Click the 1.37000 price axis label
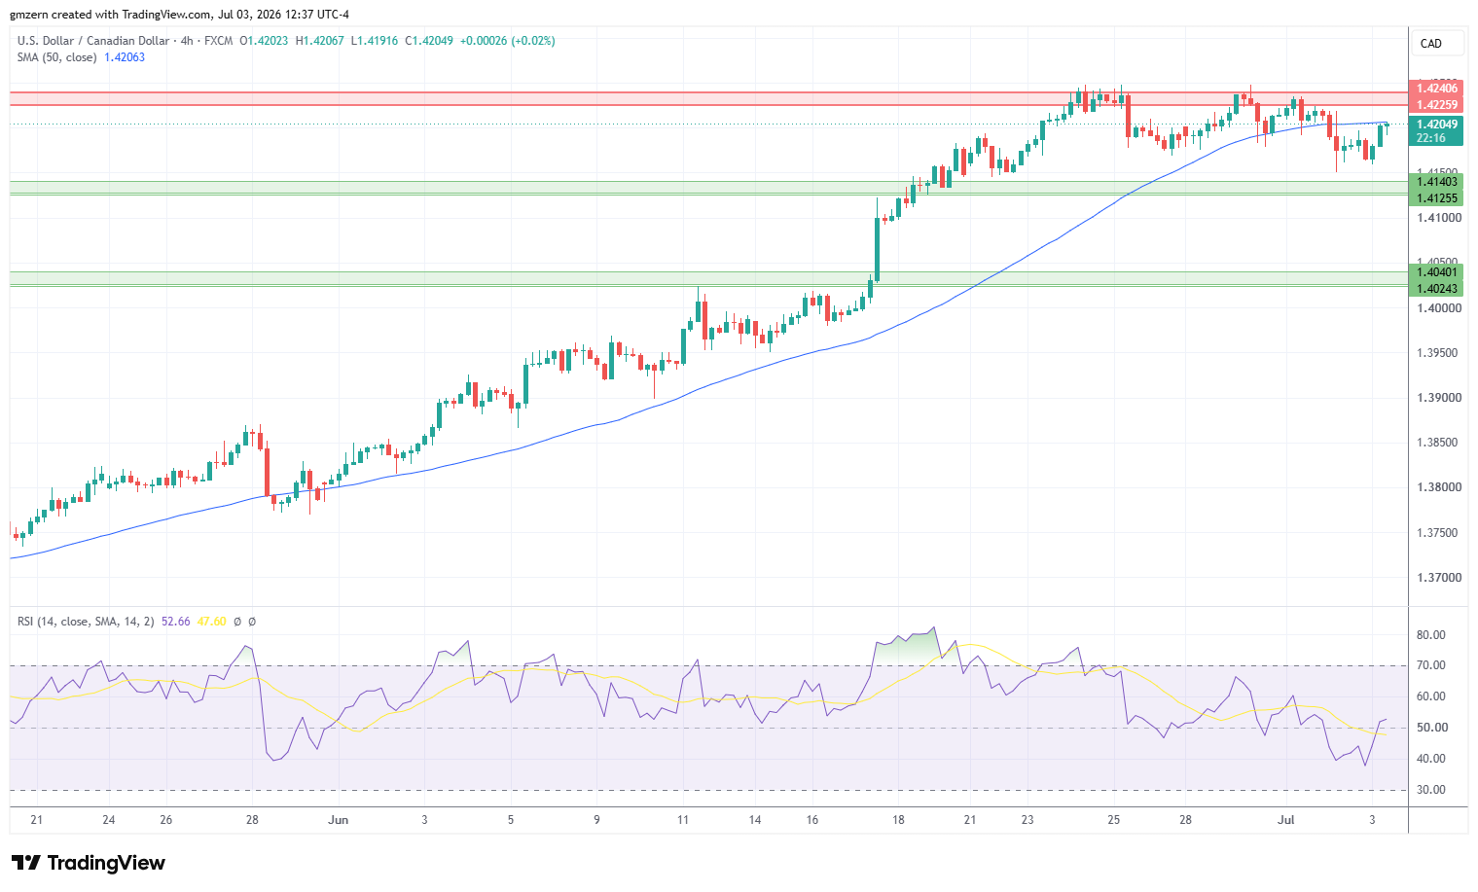 (x=1439, y=578)
